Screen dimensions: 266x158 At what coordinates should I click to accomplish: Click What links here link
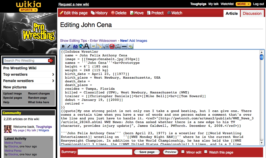(x=39, y=102)
